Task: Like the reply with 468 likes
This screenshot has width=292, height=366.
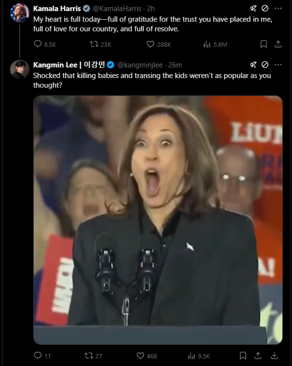Action: pyautogui.click(x=141, y=356)
